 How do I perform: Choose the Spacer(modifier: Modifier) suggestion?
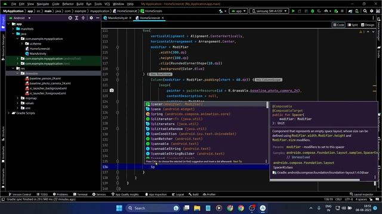pyautogui.click(x=205, y=104)
